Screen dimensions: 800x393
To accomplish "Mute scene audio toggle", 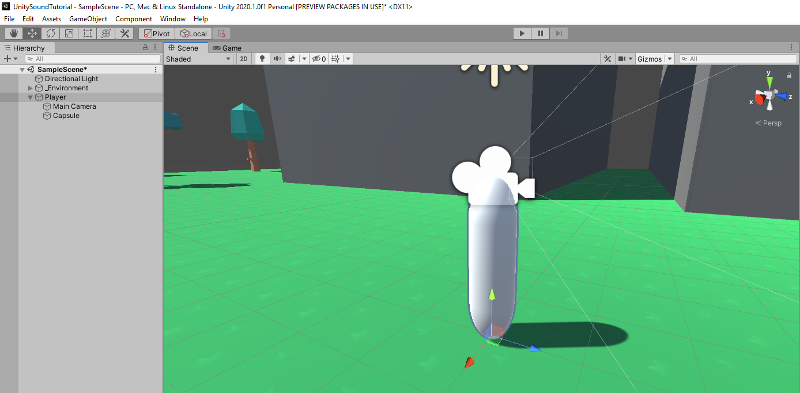I will (277, 59).
